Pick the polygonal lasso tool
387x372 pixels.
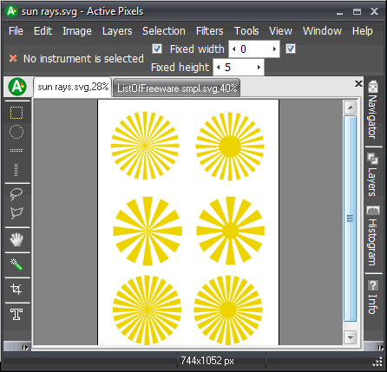[16, 213]
